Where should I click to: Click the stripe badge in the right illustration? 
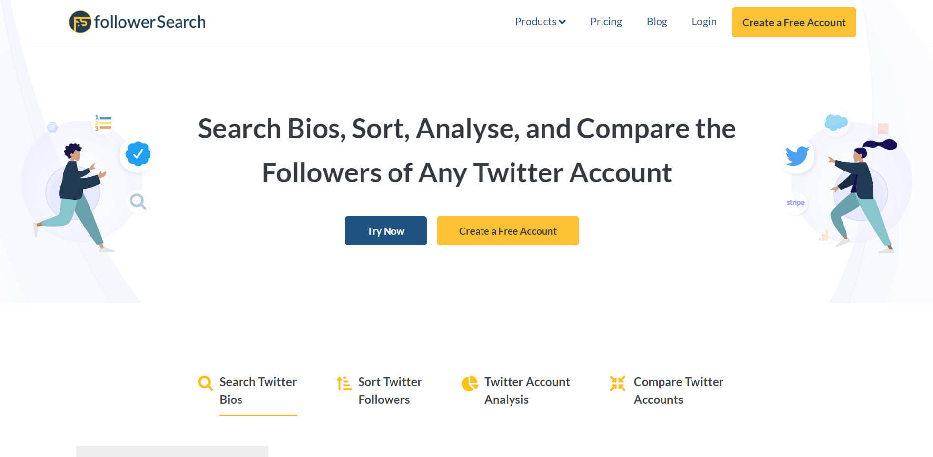795,202
